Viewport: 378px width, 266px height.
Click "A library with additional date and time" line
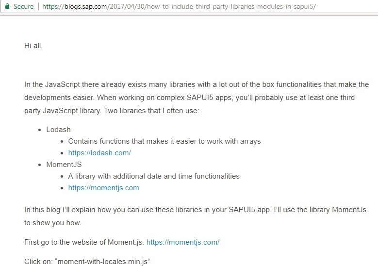(154, 176)
